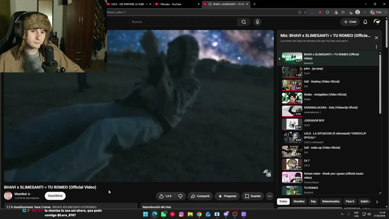The width and height of the screenshot is (389, 219).
Task: Open browser favorites list icon
Action: point(343,12)
